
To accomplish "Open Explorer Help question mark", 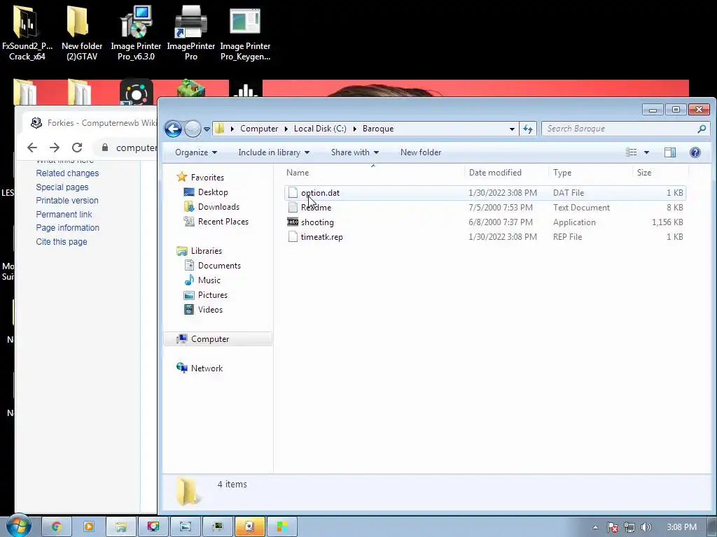I will [695, 152].
